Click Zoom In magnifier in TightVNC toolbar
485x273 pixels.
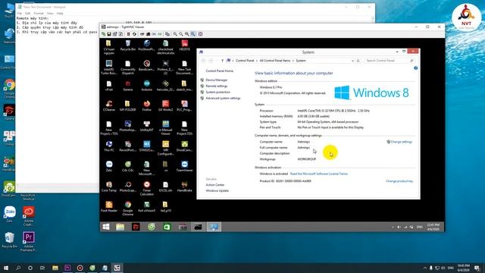[175, 34]
